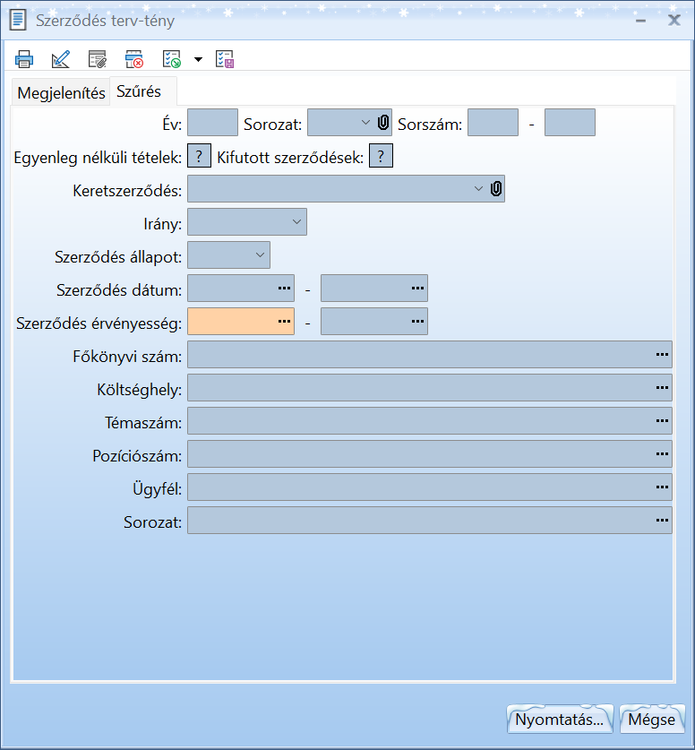
Task: Click the checklist with green arrow icon
Action: tap(172, 59)
